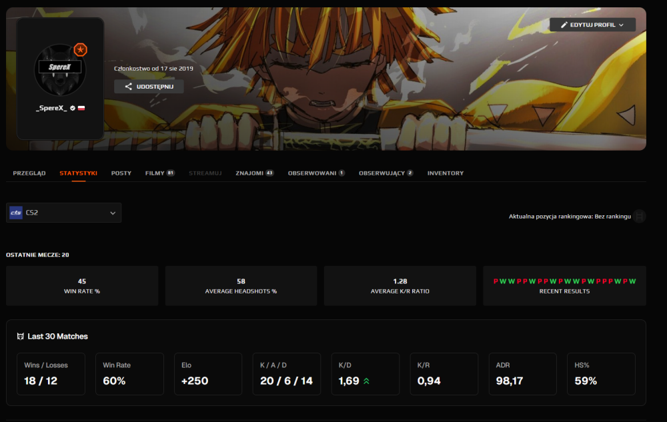667x422 pixels.
Task: Click the CS2 game logo icon
Action: pos(16,213)
